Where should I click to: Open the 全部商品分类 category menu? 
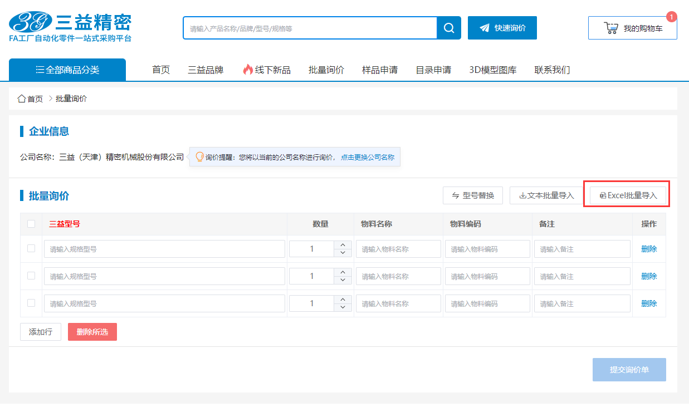(x=67, y=70)
